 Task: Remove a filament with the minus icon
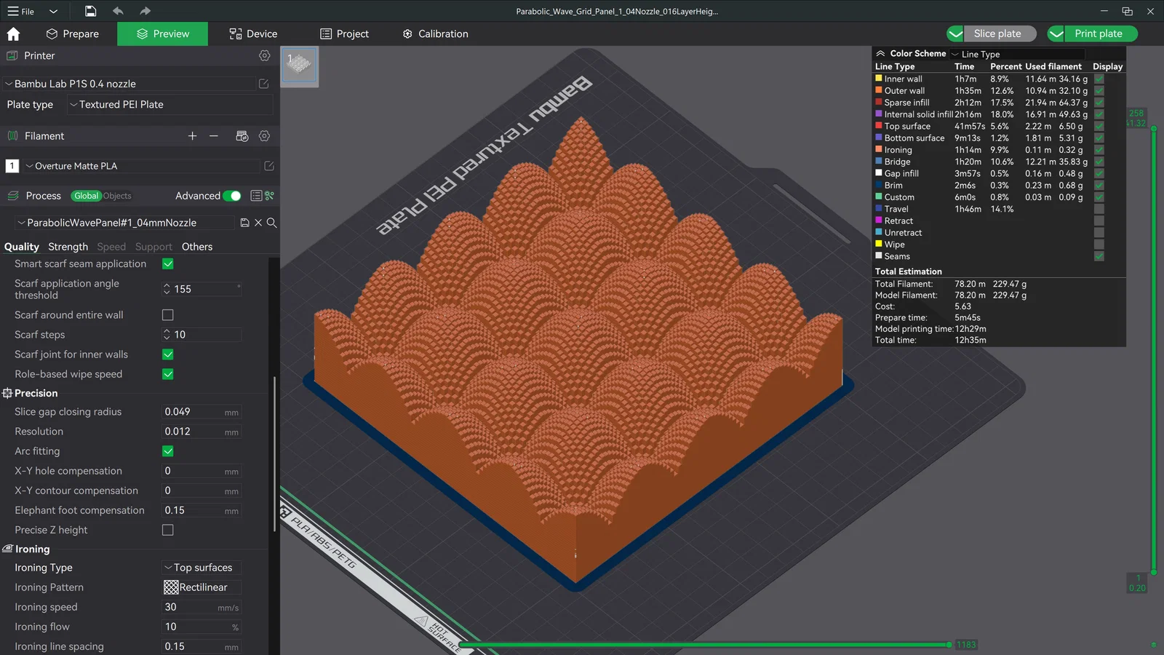coord(213,136)
